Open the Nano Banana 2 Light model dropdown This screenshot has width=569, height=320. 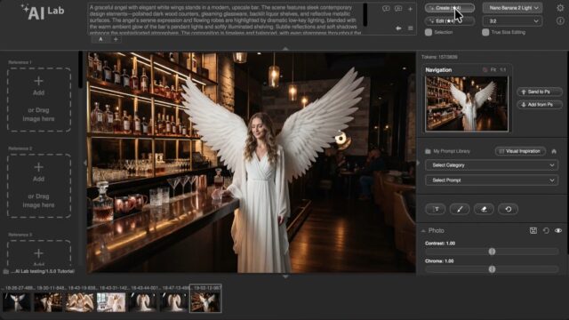512,8
